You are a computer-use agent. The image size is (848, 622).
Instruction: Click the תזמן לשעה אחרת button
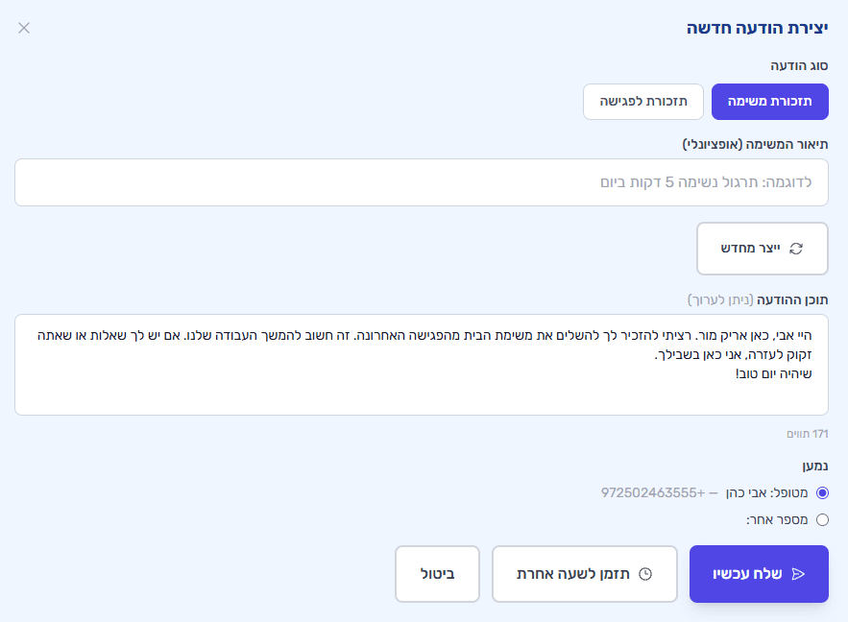pyautogui.click(x=584, y=572)
